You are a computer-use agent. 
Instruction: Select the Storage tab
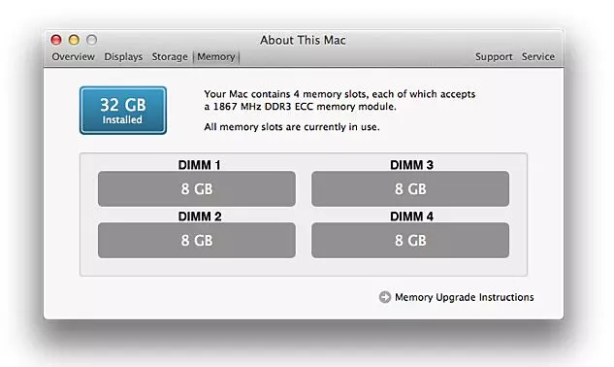170,57
